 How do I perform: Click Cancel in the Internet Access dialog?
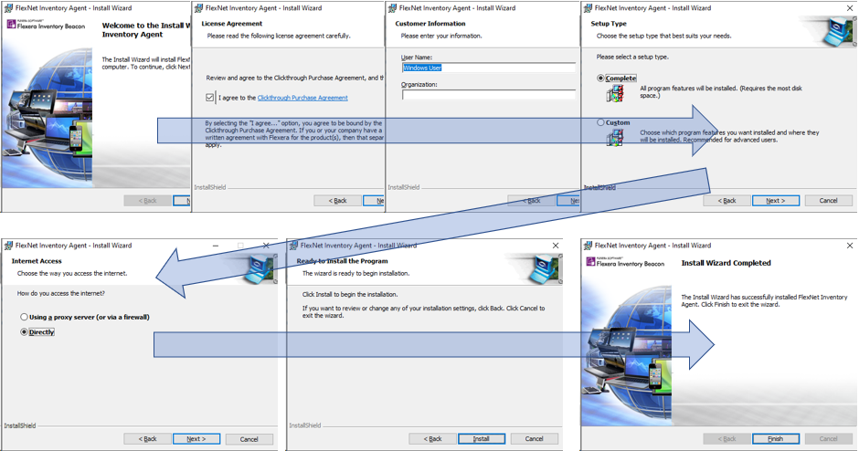(x=249, y=439)
